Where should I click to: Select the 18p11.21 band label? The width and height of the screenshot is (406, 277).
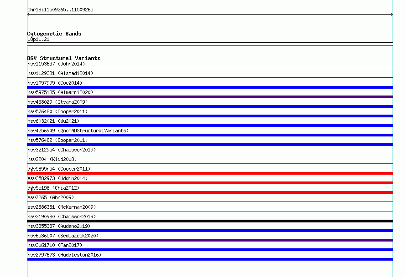[x=38, y=39]
